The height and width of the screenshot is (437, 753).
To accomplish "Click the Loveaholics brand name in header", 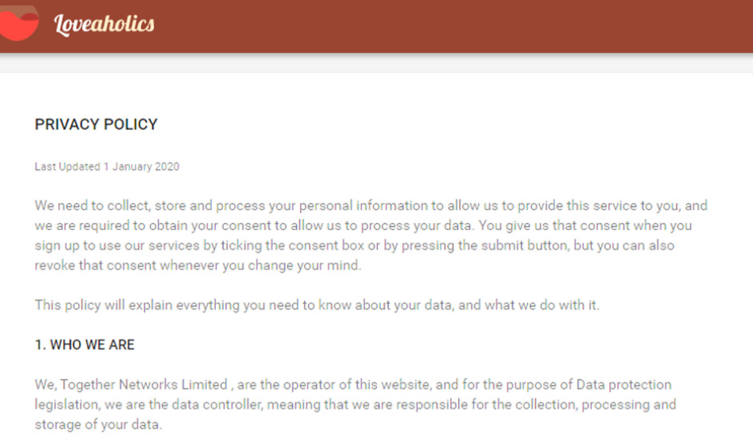I will pos(104,24).
